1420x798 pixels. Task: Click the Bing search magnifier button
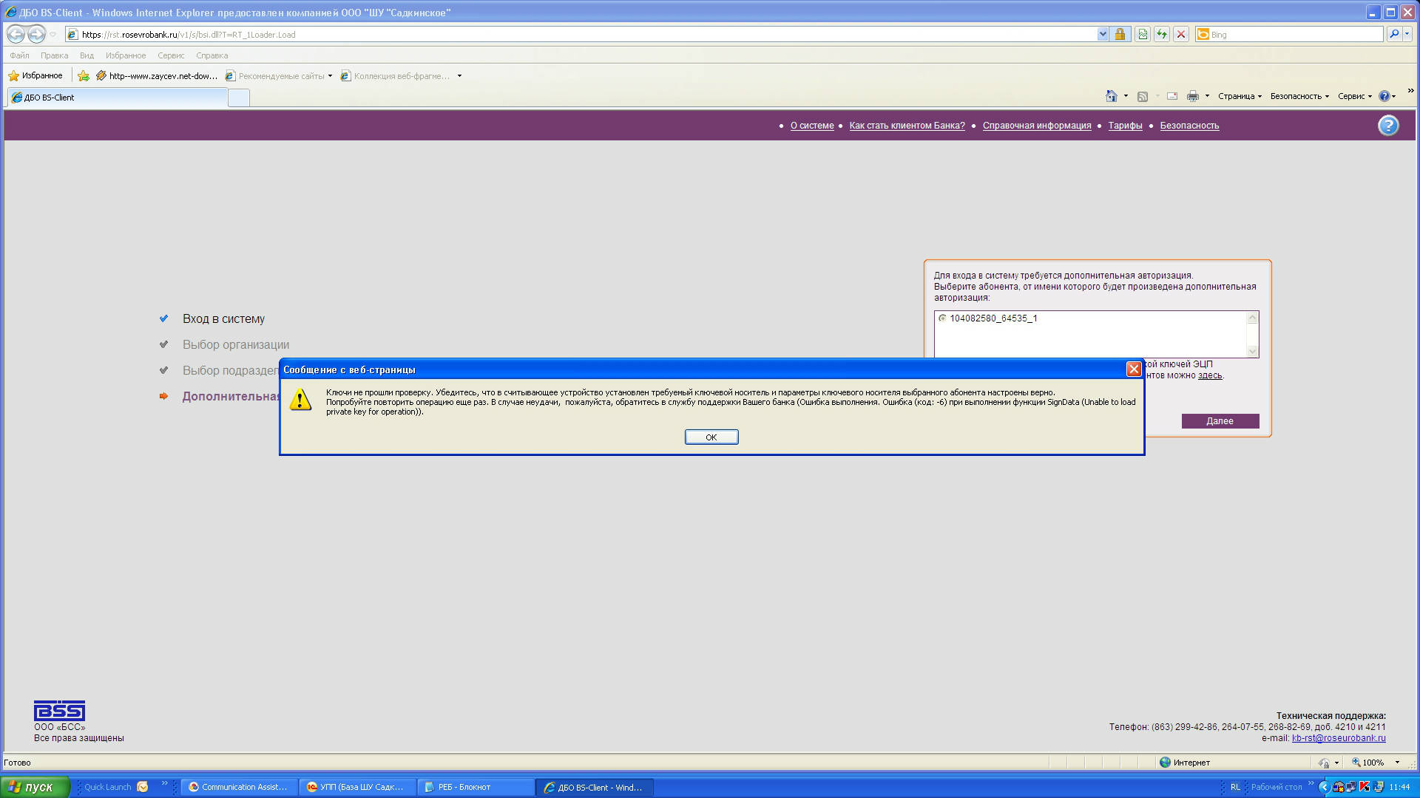(x=1394, y=35)
